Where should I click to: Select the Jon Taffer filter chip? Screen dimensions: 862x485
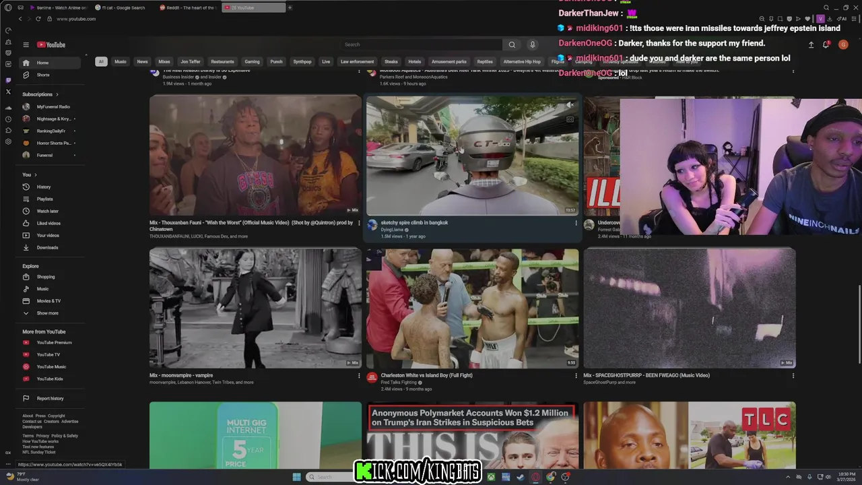pyautogui.click(x=191, y=61)
